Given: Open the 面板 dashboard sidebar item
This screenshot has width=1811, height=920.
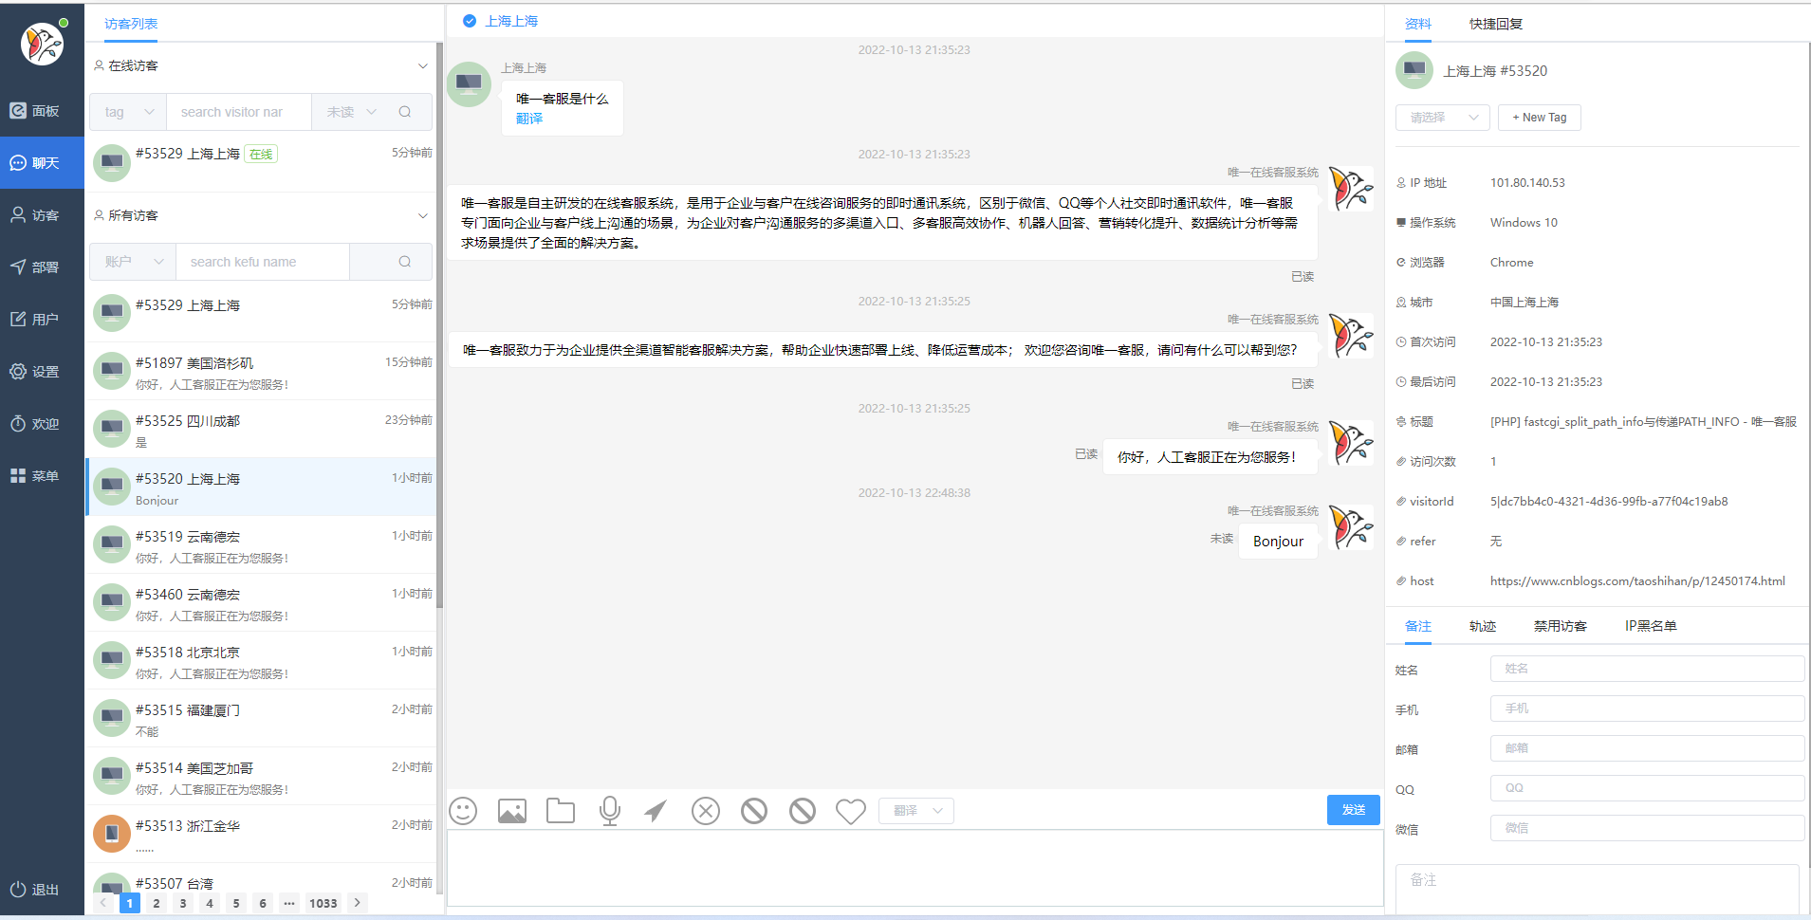Looking at the screenshot, I should (42, 111).
